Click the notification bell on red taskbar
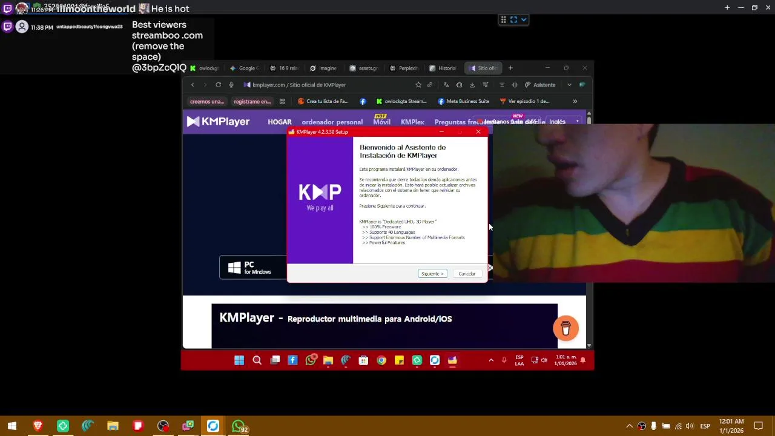This screenshot has width=775, height=436. (x=582, y=360)
